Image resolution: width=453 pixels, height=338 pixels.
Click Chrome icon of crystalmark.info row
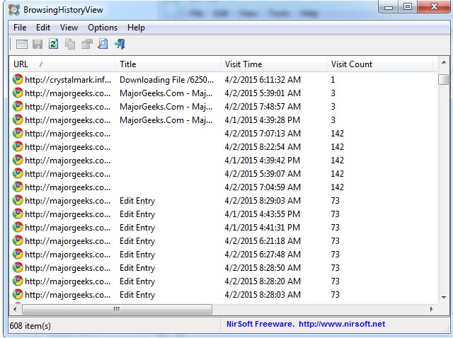[18, 80]
